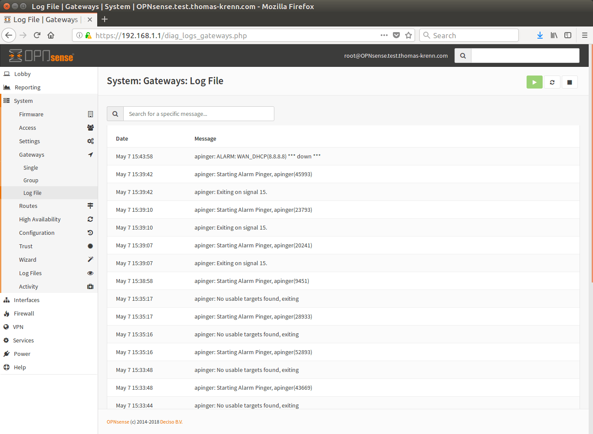Stop the service using the square stop button

(x=570, y=82)
